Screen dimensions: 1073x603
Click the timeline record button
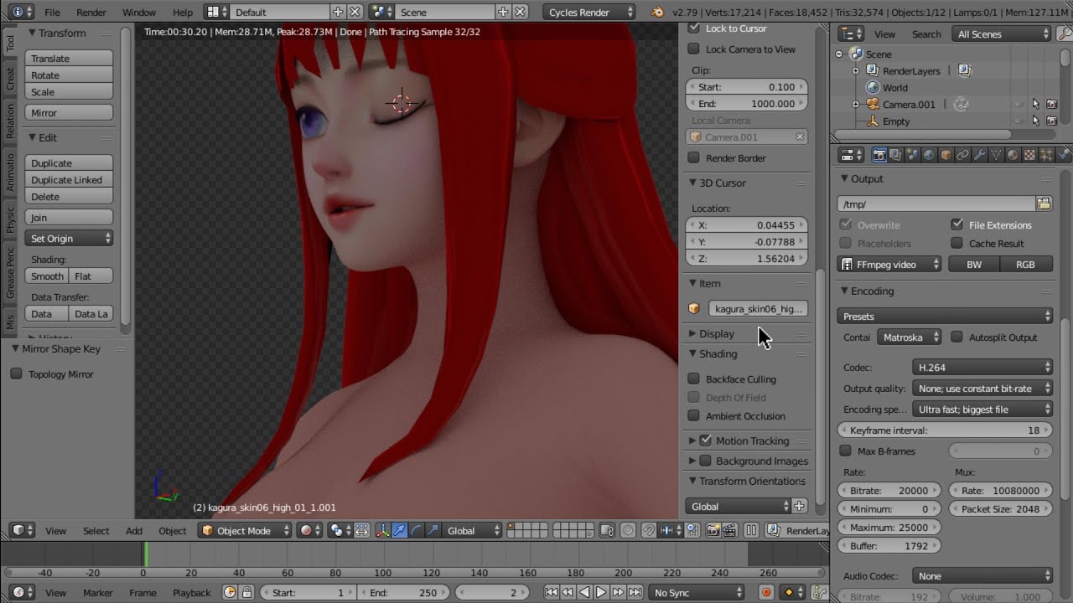coord(765,592)
